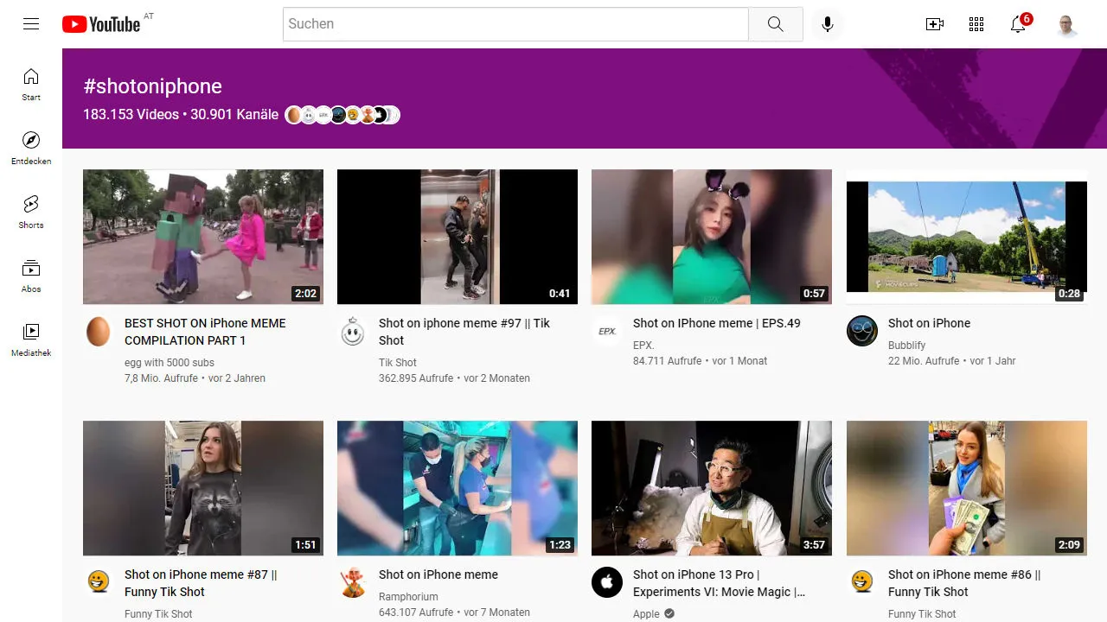Click 183.153 Videos • 30.901 Kanäle text
The width and height of the screenshot is (1107, 622).
click(181, 114)
